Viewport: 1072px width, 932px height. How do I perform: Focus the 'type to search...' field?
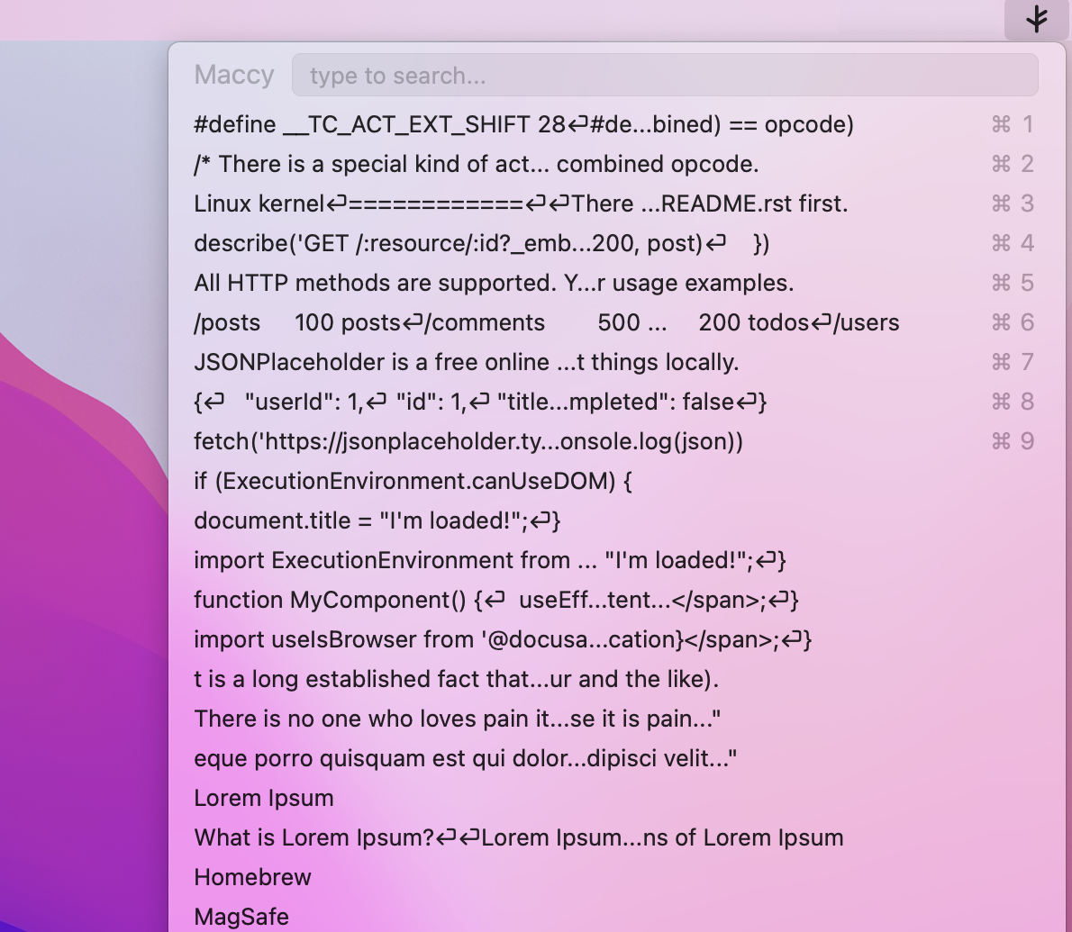(x=665, y=75)
